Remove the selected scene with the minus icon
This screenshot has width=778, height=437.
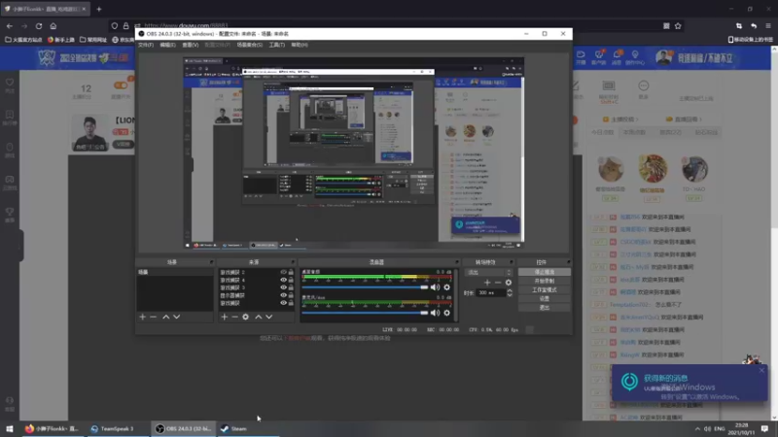(154, 317)
